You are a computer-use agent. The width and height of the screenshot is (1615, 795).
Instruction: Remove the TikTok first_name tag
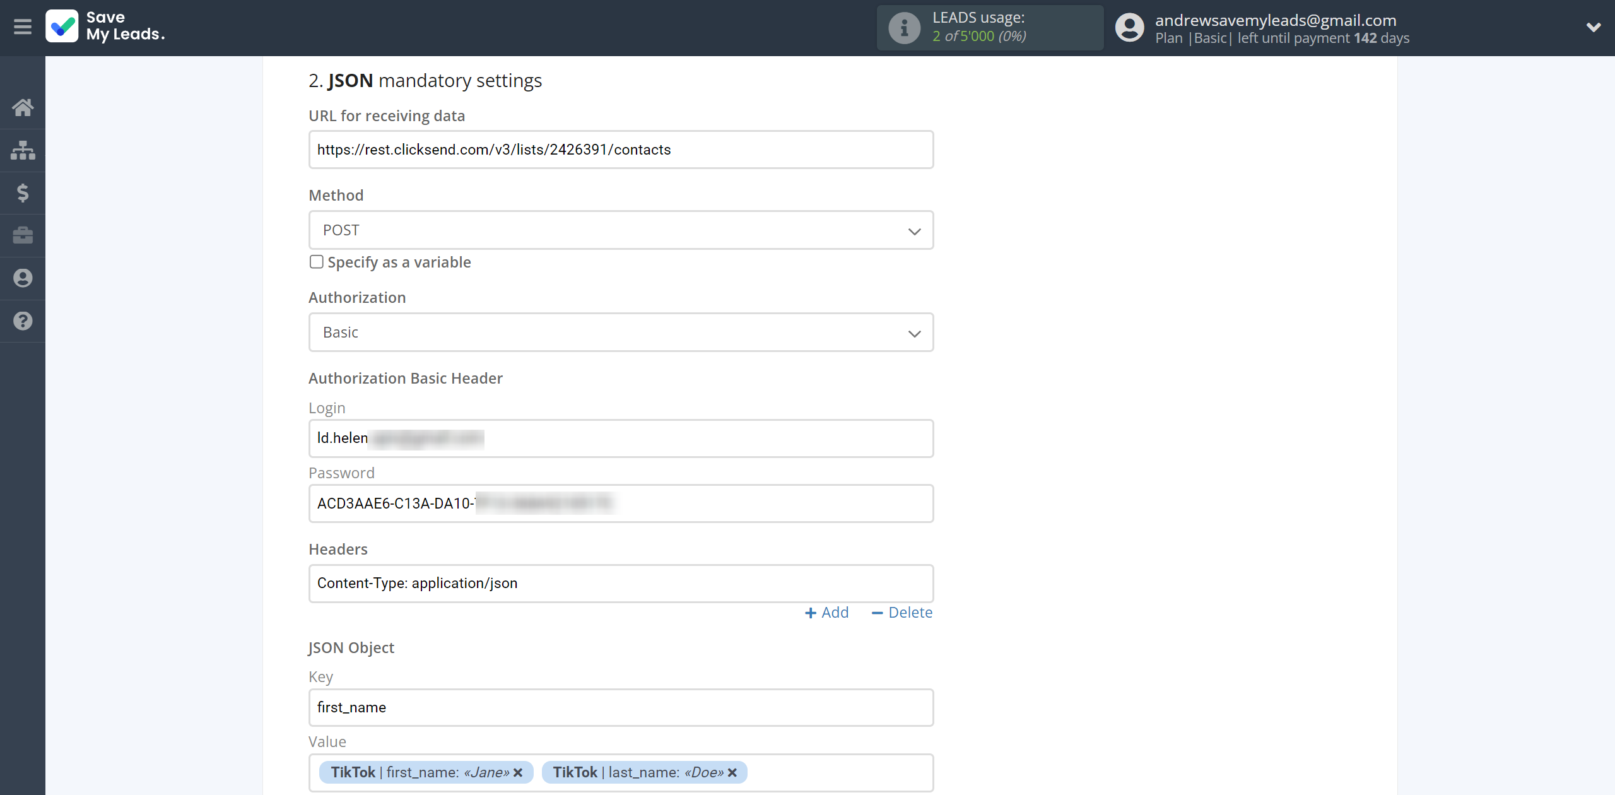point(518,772)
